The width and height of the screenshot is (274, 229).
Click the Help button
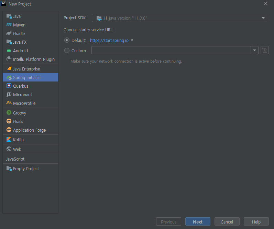click(256, 222)
